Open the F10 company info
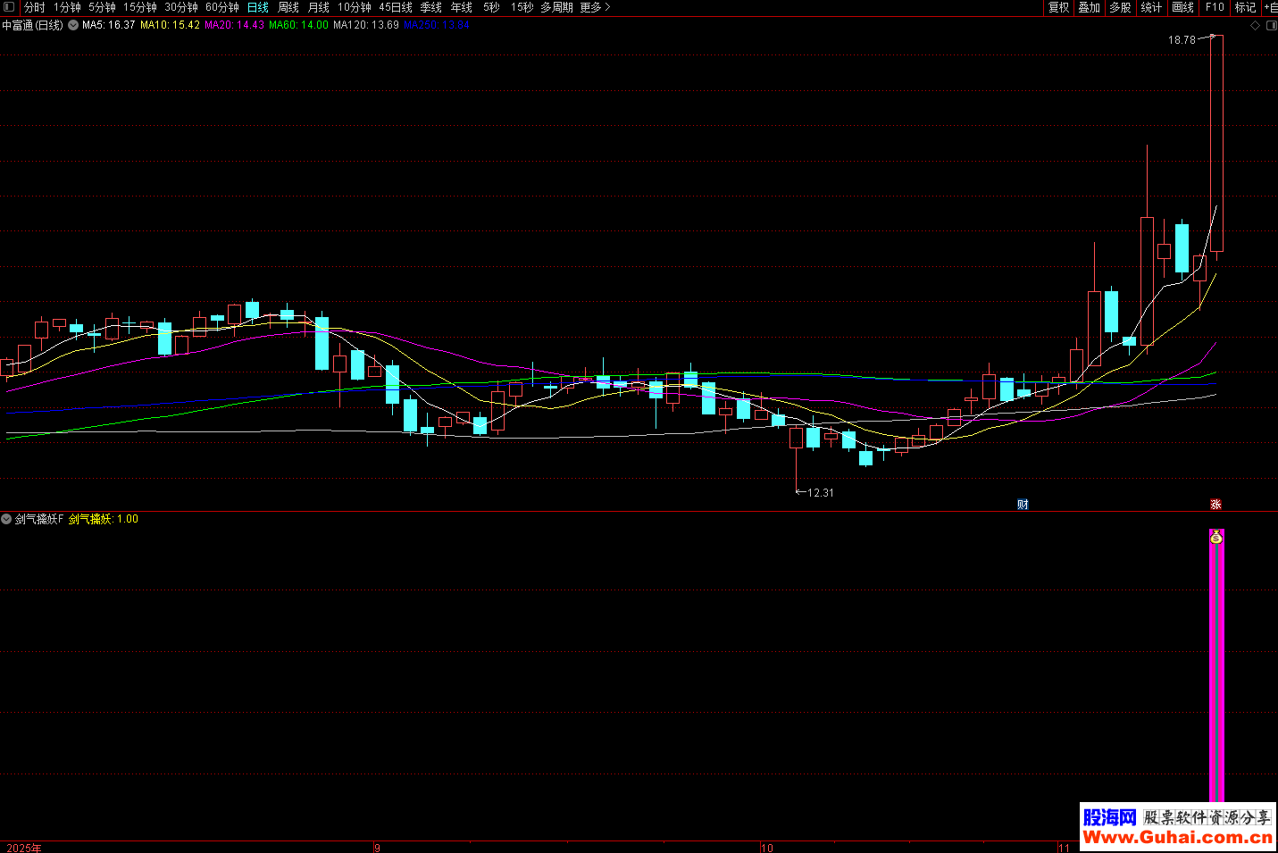Viewport: 1278px width, 853px height. coord(1215,7)
